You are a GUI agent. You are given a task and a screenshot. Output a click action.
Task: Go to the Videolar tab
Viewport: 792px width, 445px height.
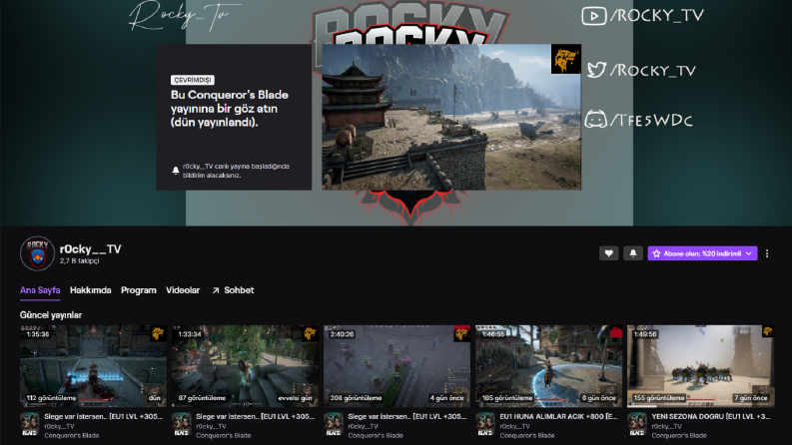coord(183,290)
